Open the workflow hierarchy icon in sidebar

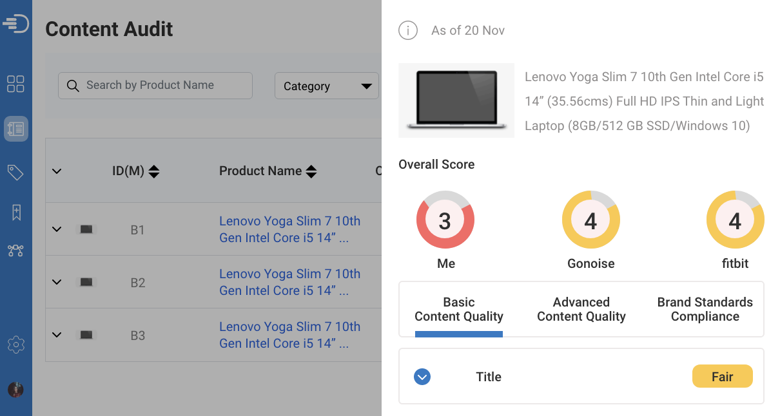pyautogui.click(x=15, y=251)
